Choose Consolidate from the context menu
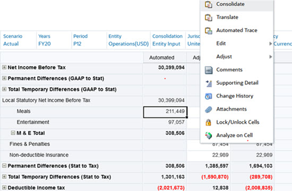 237,4
